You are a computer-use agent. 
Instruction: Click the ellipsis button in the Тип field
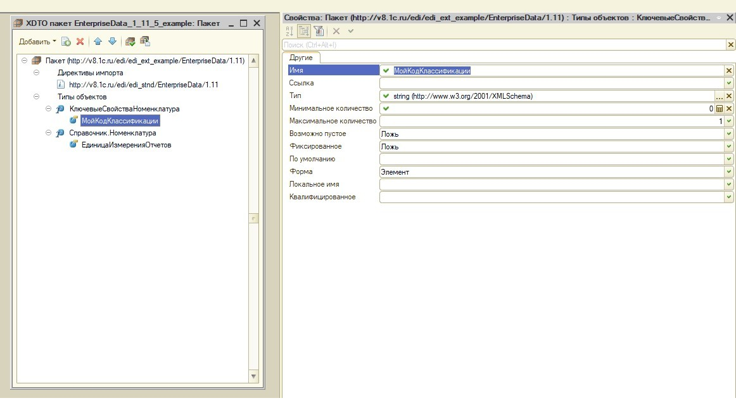tap(719, 96)
